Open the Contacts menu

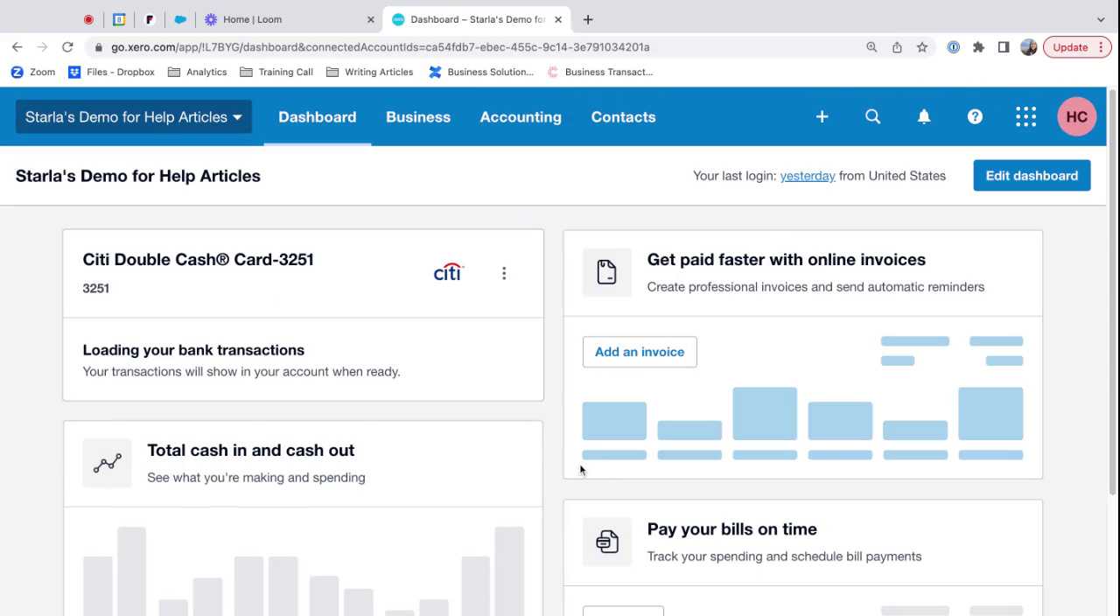tap(623, 116)
